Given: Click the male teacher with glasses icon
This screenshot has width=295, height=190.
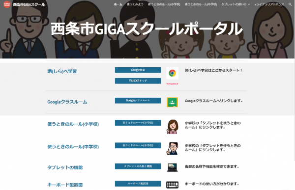Looking at the screenshot, I should click(173, 148).
